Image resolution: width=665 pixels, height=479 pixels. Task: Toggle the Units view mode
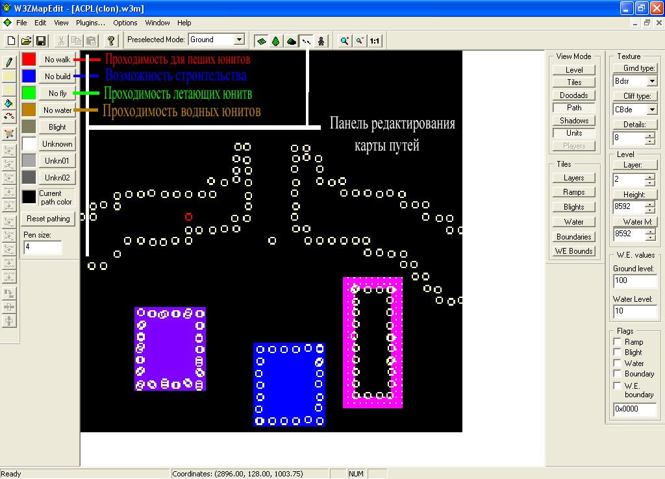click(574, 133)
